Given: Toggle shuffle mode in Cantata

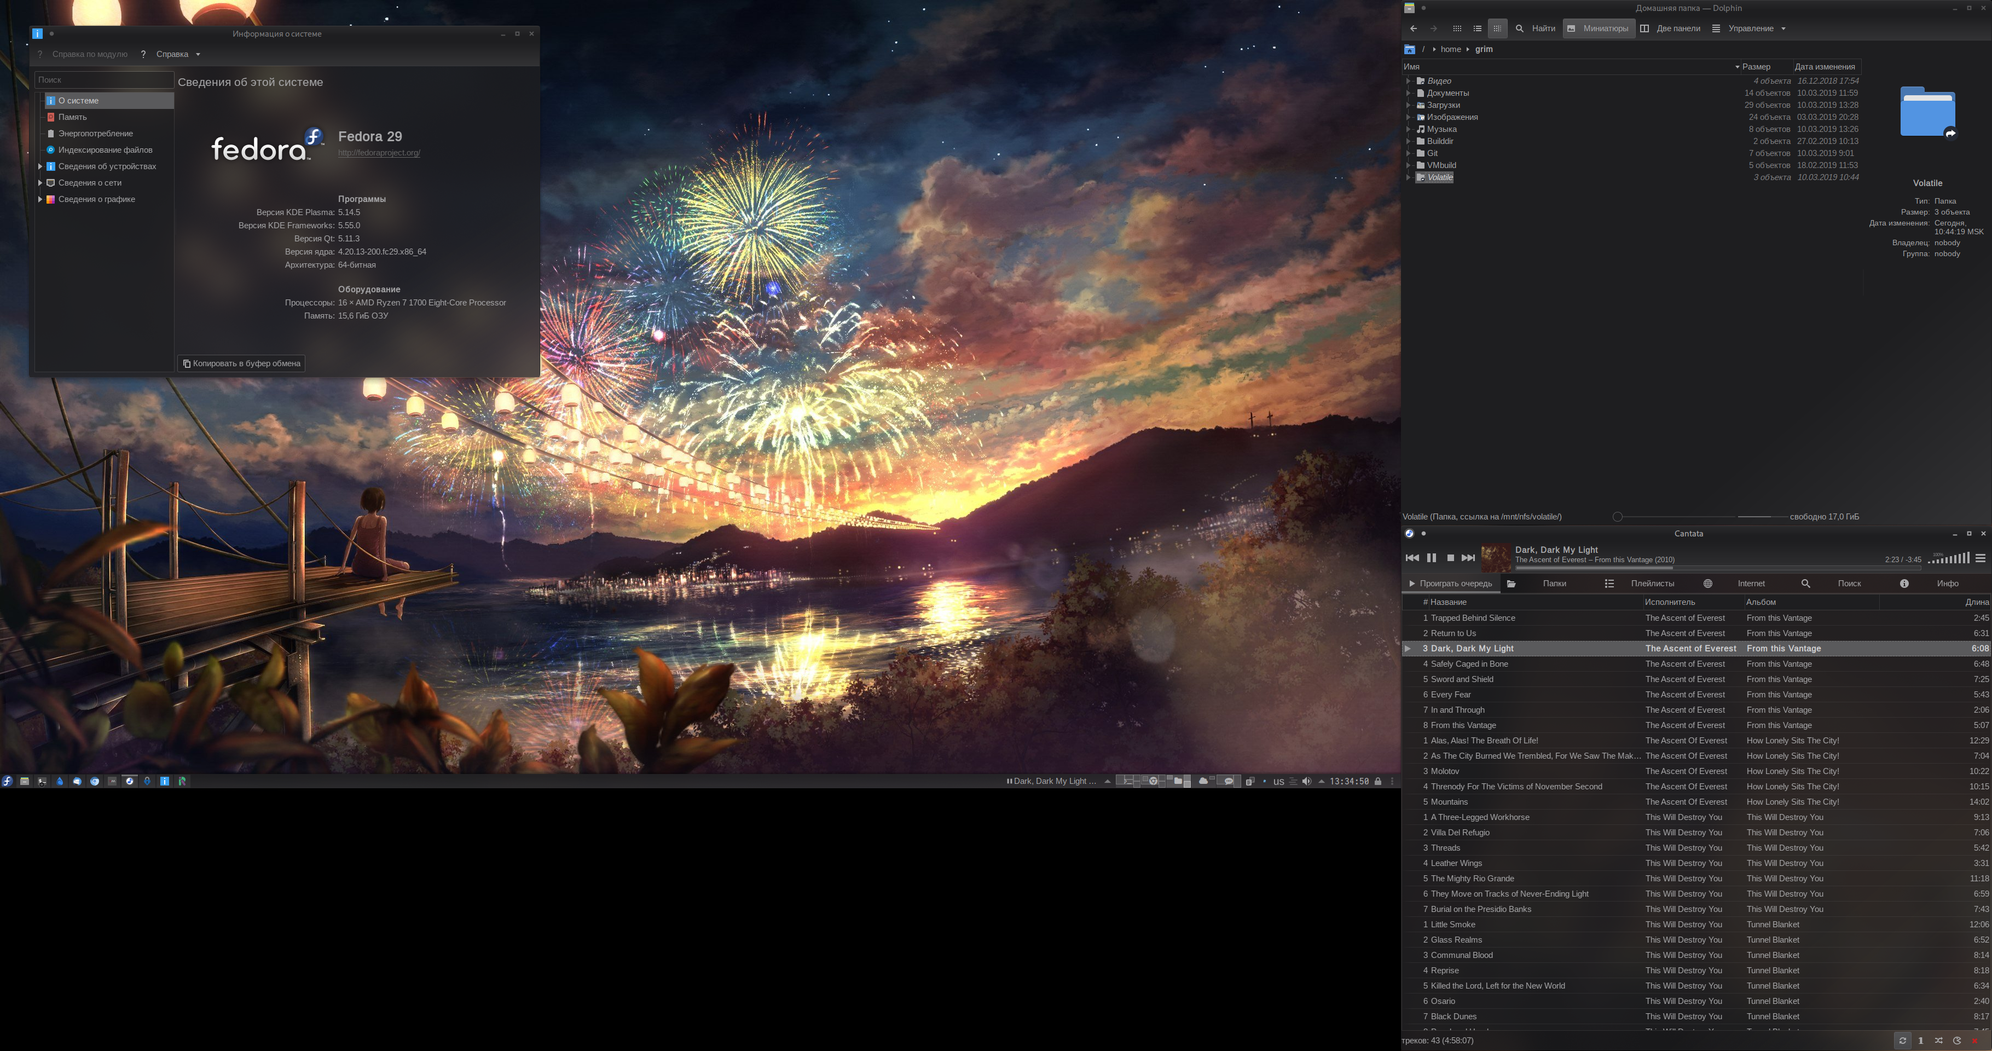Looking at the screenshot, I should 1938,1040.
